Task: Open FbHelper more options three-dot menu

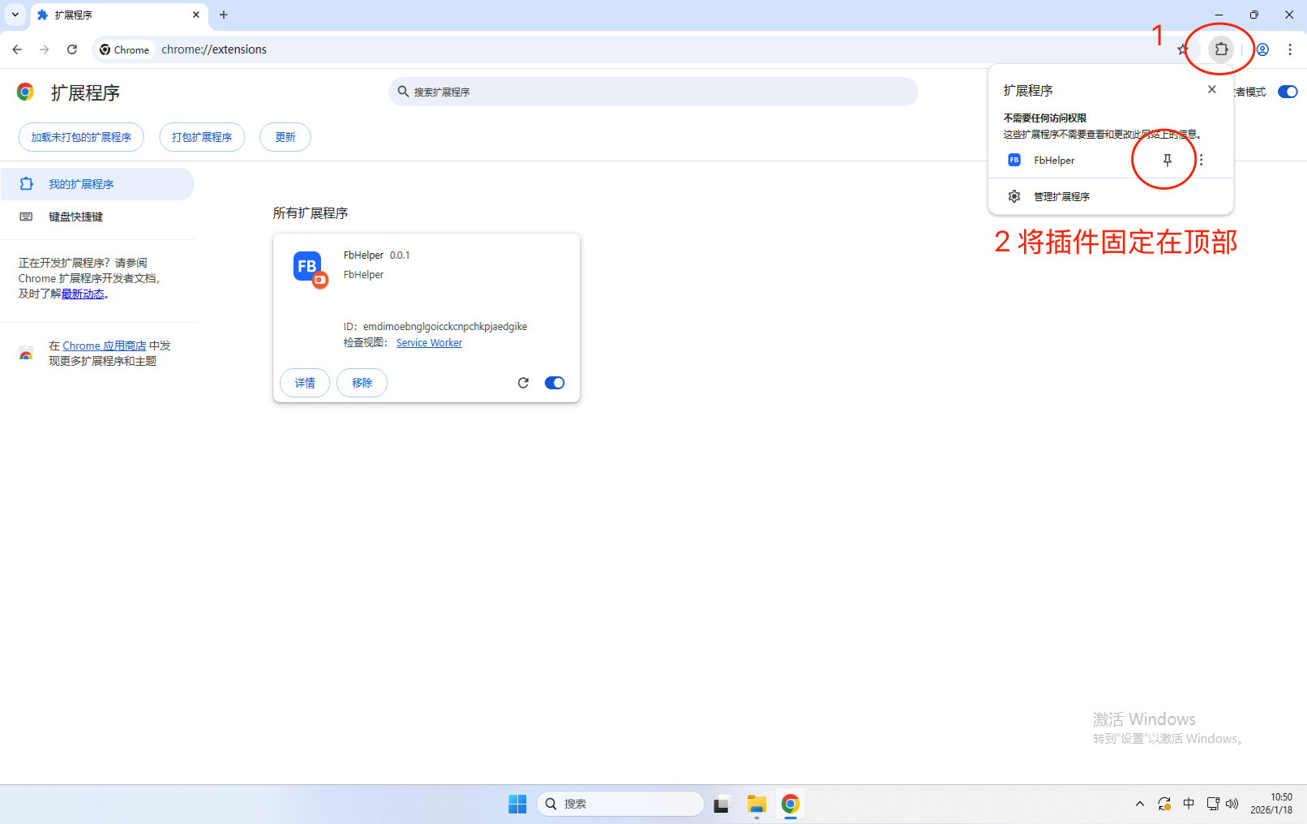Action: (x=1202, y=161)
